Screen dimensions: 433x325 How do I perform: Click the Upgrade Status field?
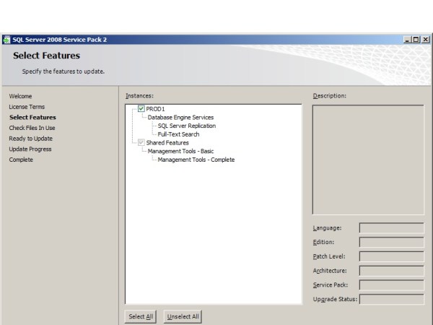[x=391, y=299]
